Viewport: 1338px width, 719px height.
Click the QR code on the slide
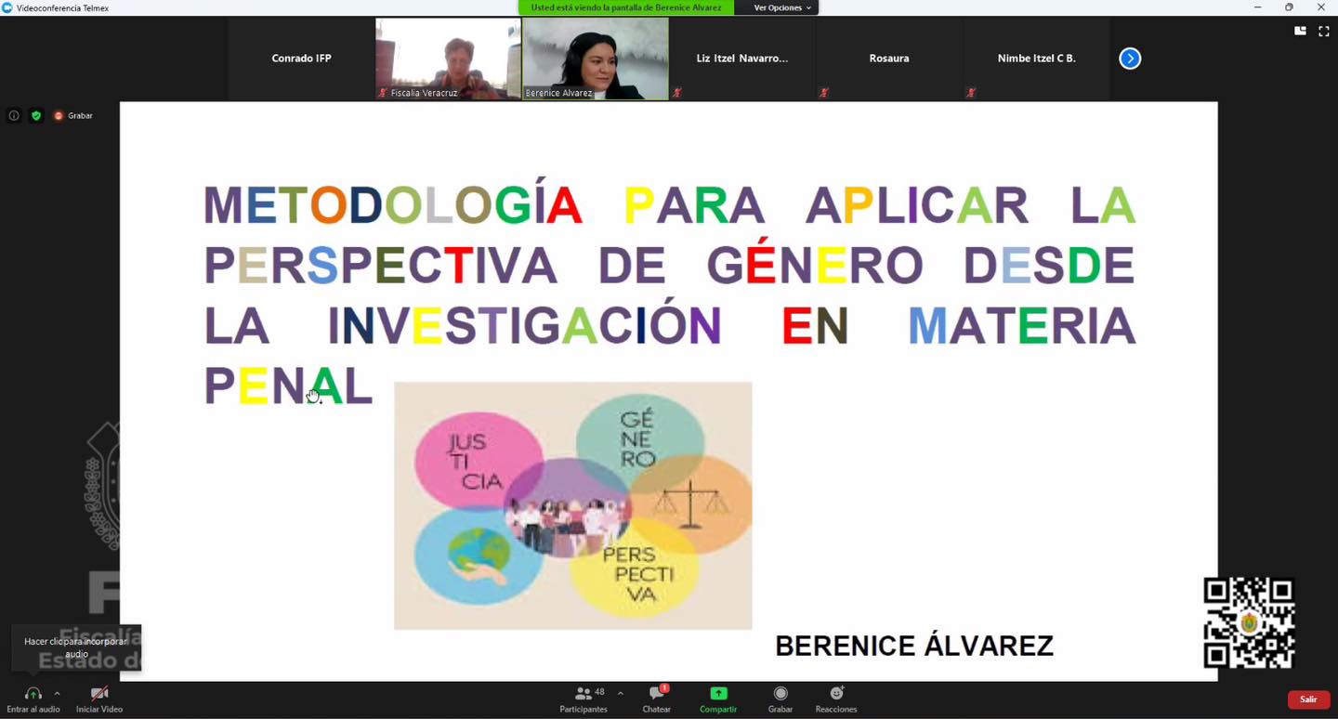(1249, 622)
